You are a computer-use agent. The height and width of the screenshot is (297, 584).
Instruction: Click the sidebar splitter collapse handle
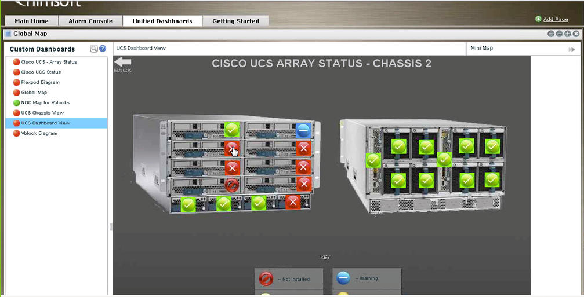point(110,227)
